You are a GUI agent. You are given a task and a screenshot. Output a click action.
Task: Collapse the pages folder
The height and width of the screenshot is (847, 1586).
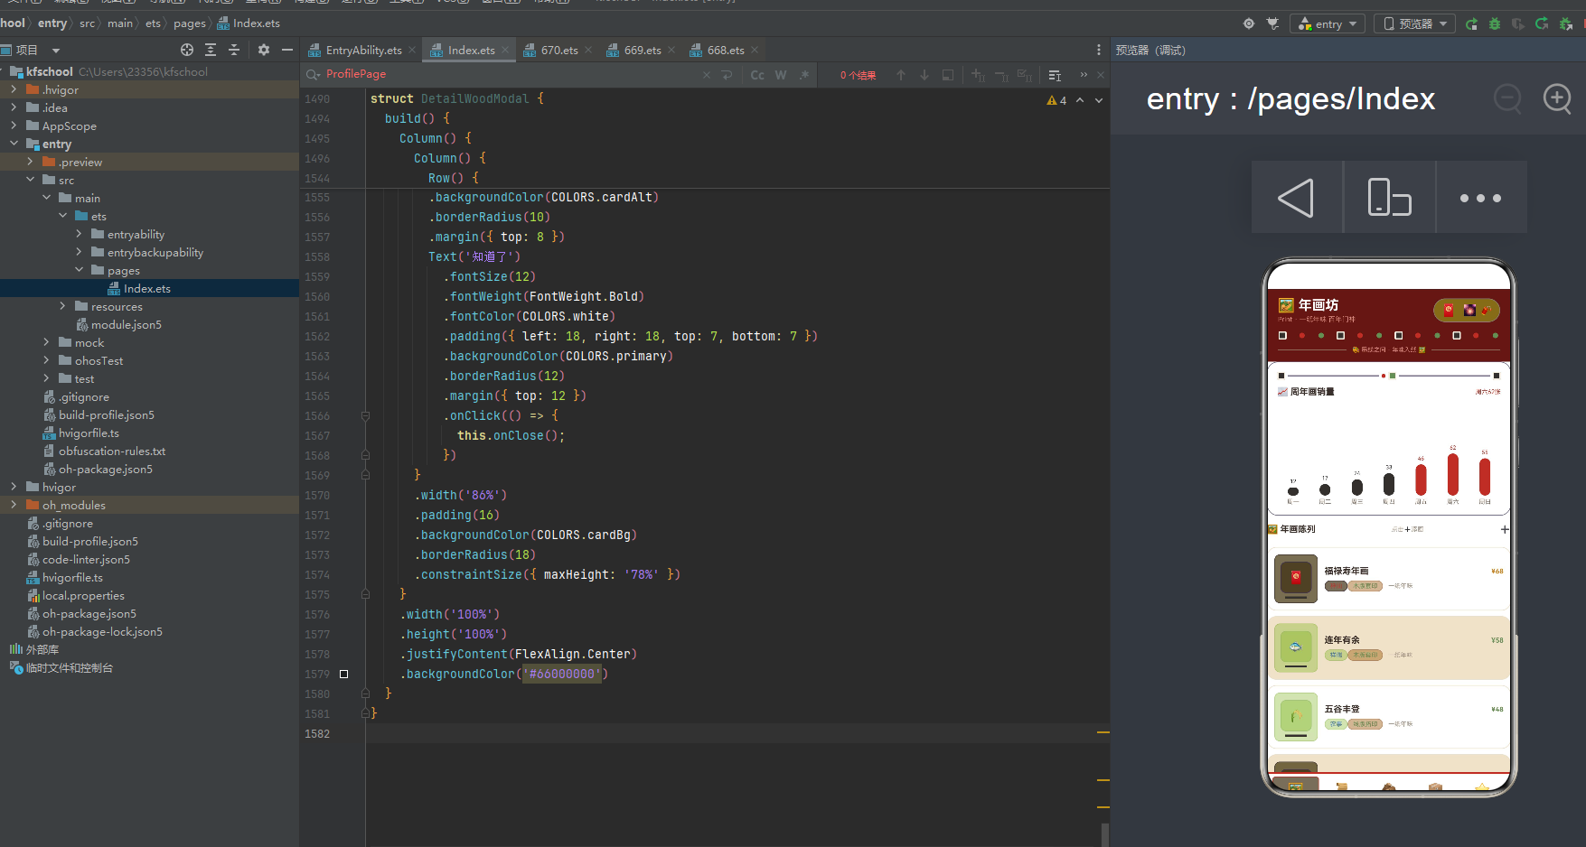[x=79, y=270]
